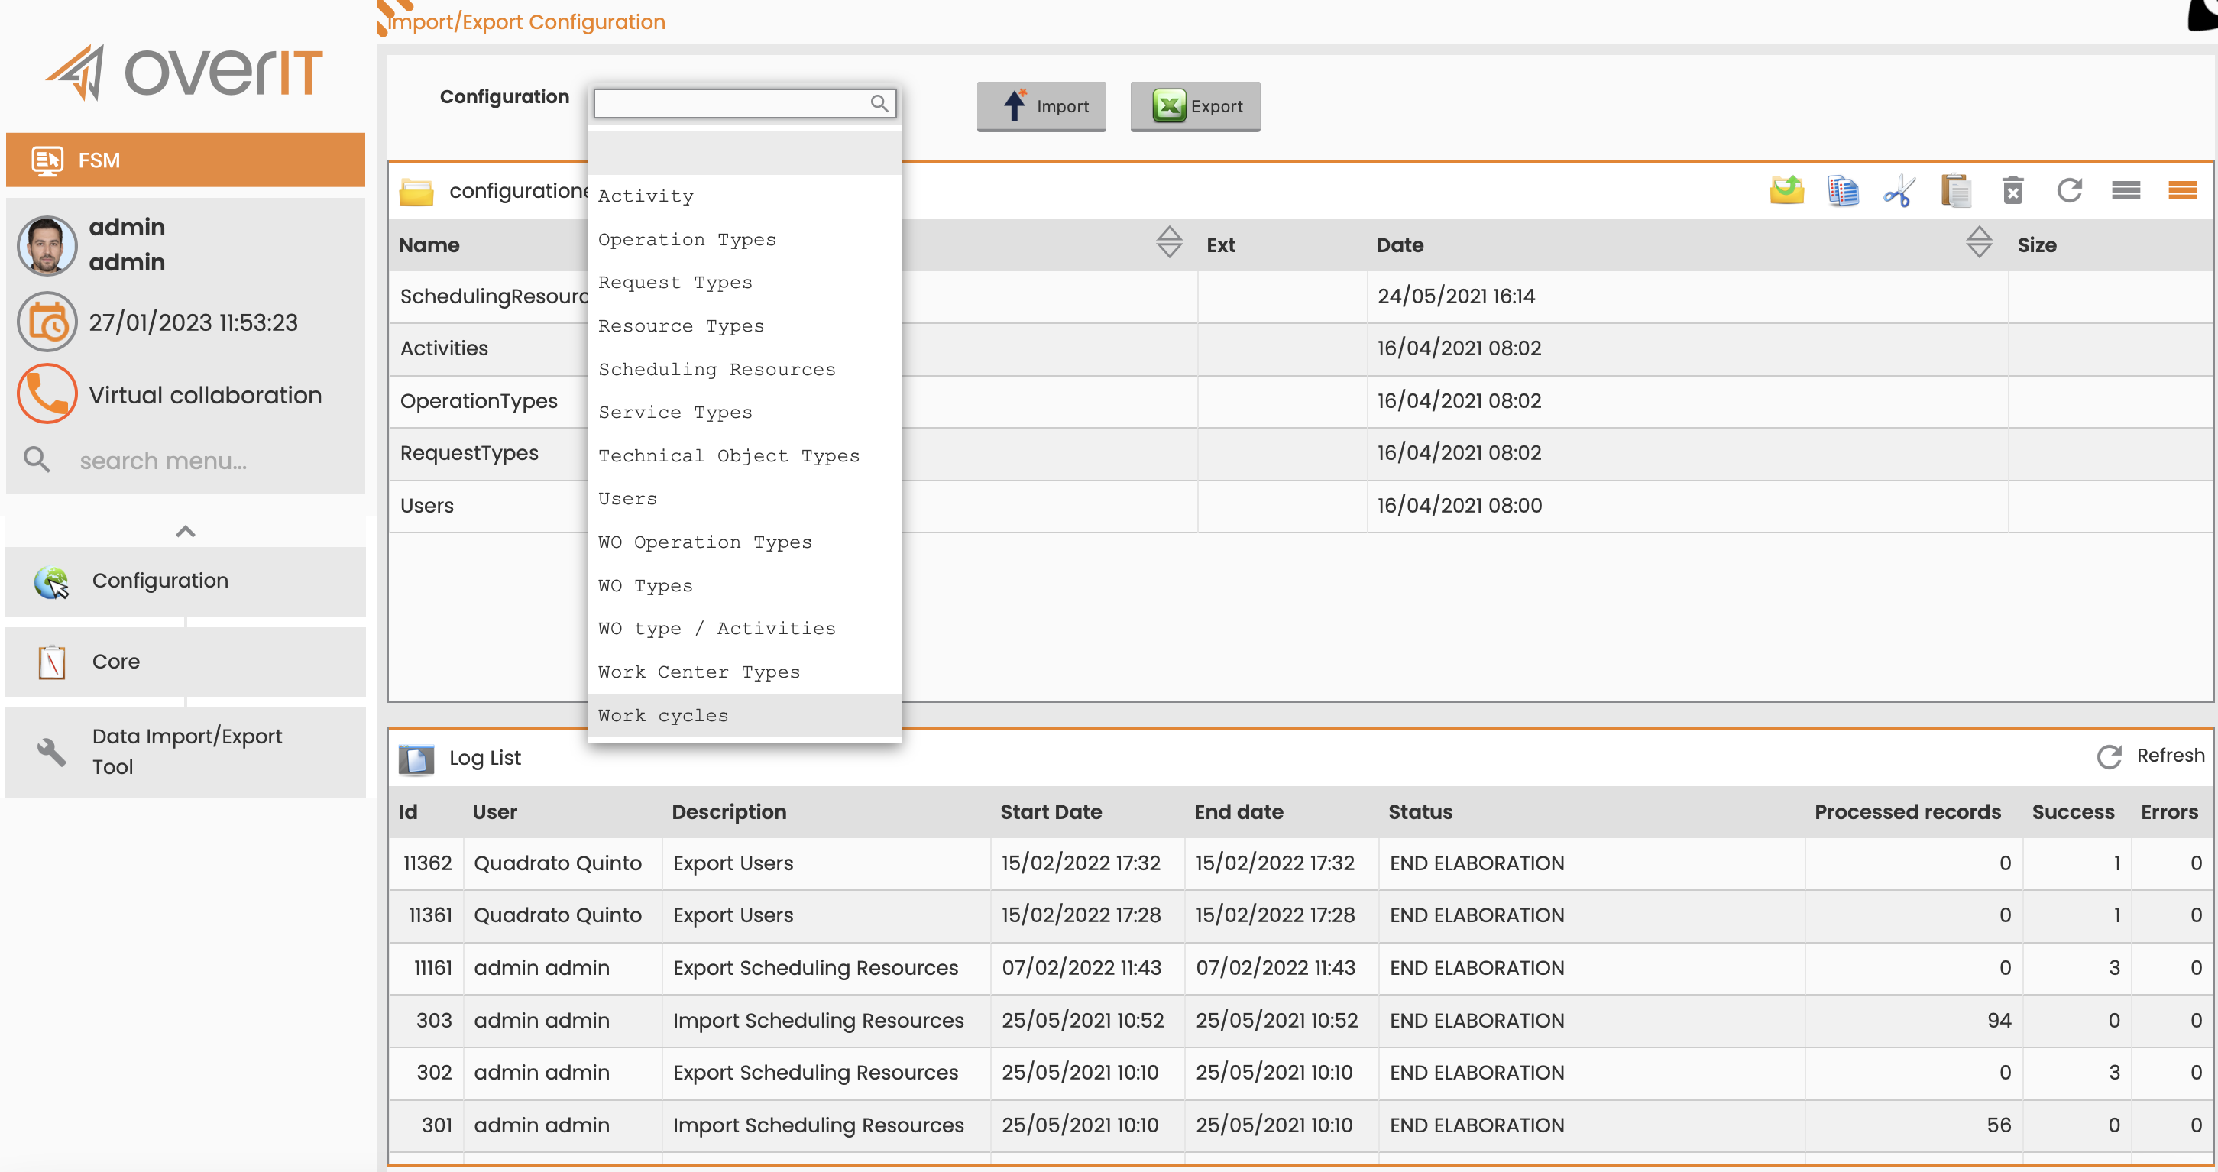Refresh the Log List
The height and width of the screenshot is (1172, 2218).
pyautogui.click(x=2150, y=756)
